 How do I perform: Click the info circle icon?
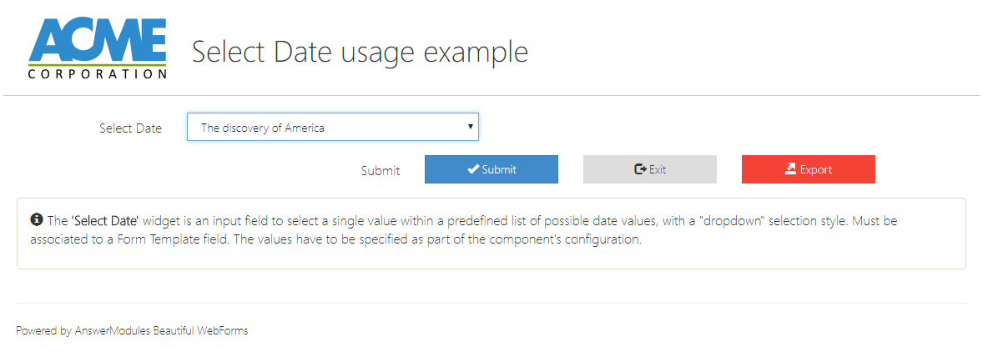point(37,220)
